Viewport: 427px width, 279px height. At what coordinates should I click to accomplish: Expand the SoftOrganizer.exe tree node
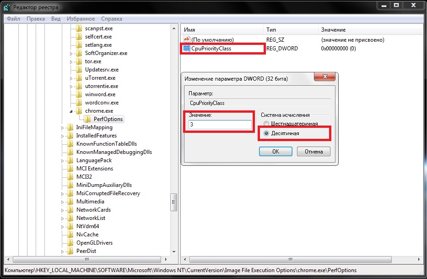click(71, 53)
